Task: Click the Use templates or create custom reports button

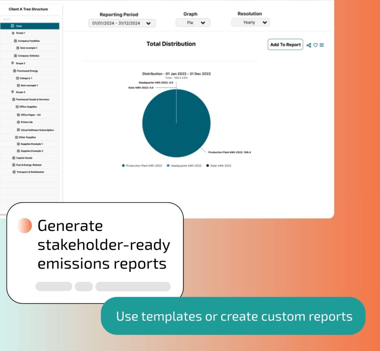Action: coord(233,316)
